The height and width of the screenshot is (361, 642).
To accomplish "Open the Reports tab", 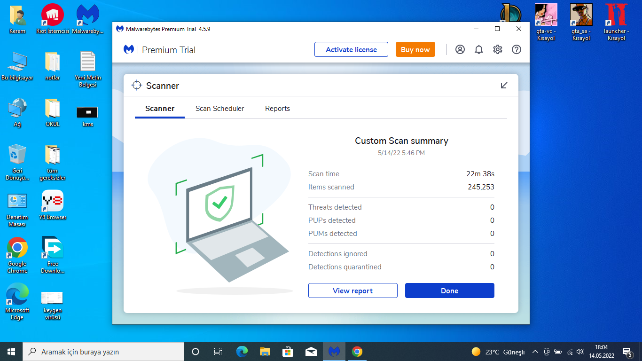I will [277, 109].
